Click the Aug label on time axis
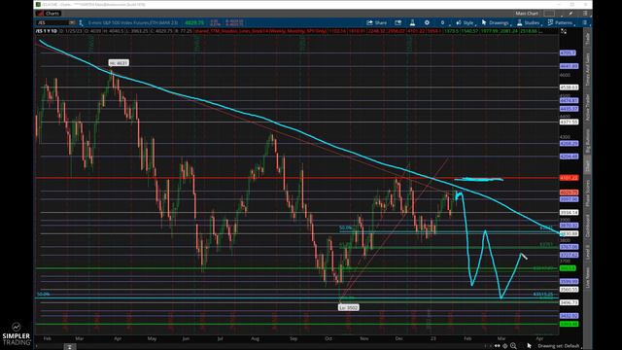This screenshot has width=622, height=350. pyautogui.click(x=255, y=338)
